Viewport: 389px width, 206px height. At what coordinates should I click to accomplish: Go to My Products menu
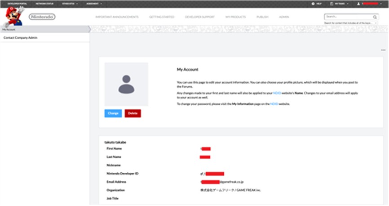pyautogui.click(x=235, y=17)
